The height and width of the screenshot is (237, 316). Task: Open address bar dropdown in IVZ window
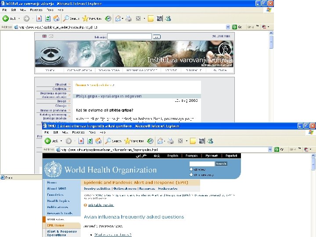[228, 27]
